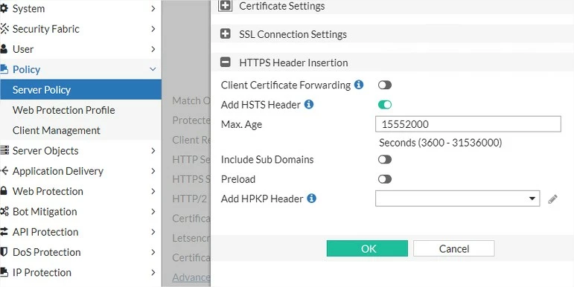Expand IP Protection chevron
Image resolution: width=574 pixels, height=287 pixels.
point(153,272)
